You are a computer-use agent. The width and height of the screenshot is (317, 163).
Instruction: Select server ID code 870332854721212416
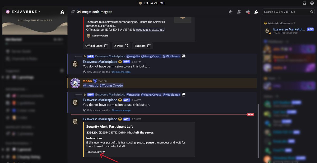pos(150,30)
